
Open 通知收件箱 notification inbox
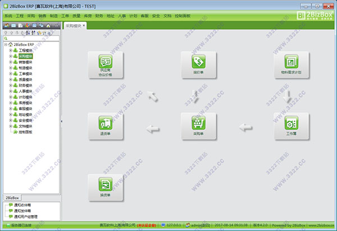pos(22,205)
